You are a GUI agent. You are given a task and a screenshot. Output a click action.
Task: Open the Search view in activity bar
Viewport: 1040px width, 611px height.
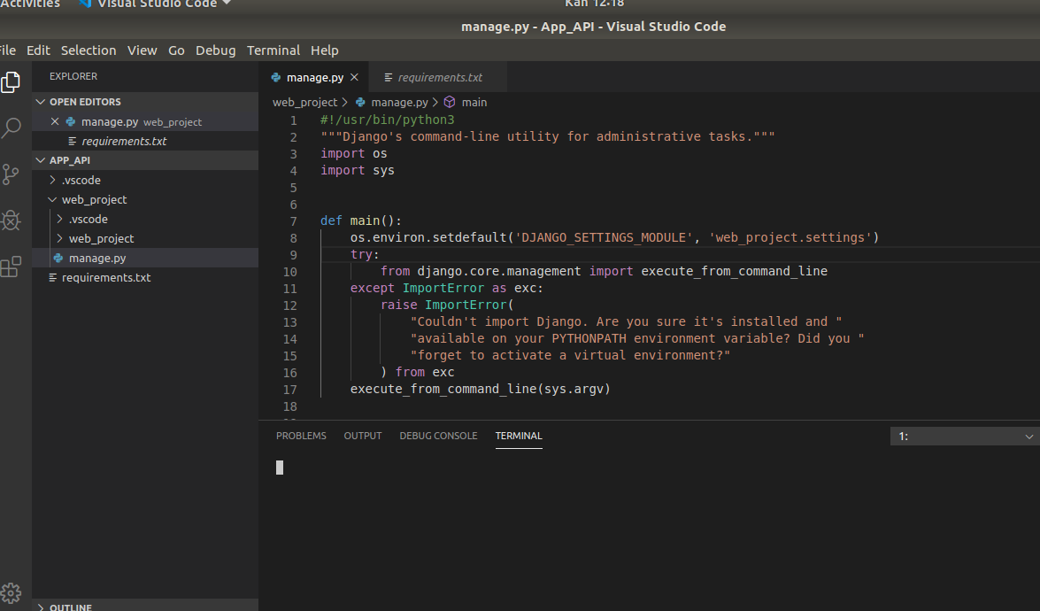coord(11,128)
